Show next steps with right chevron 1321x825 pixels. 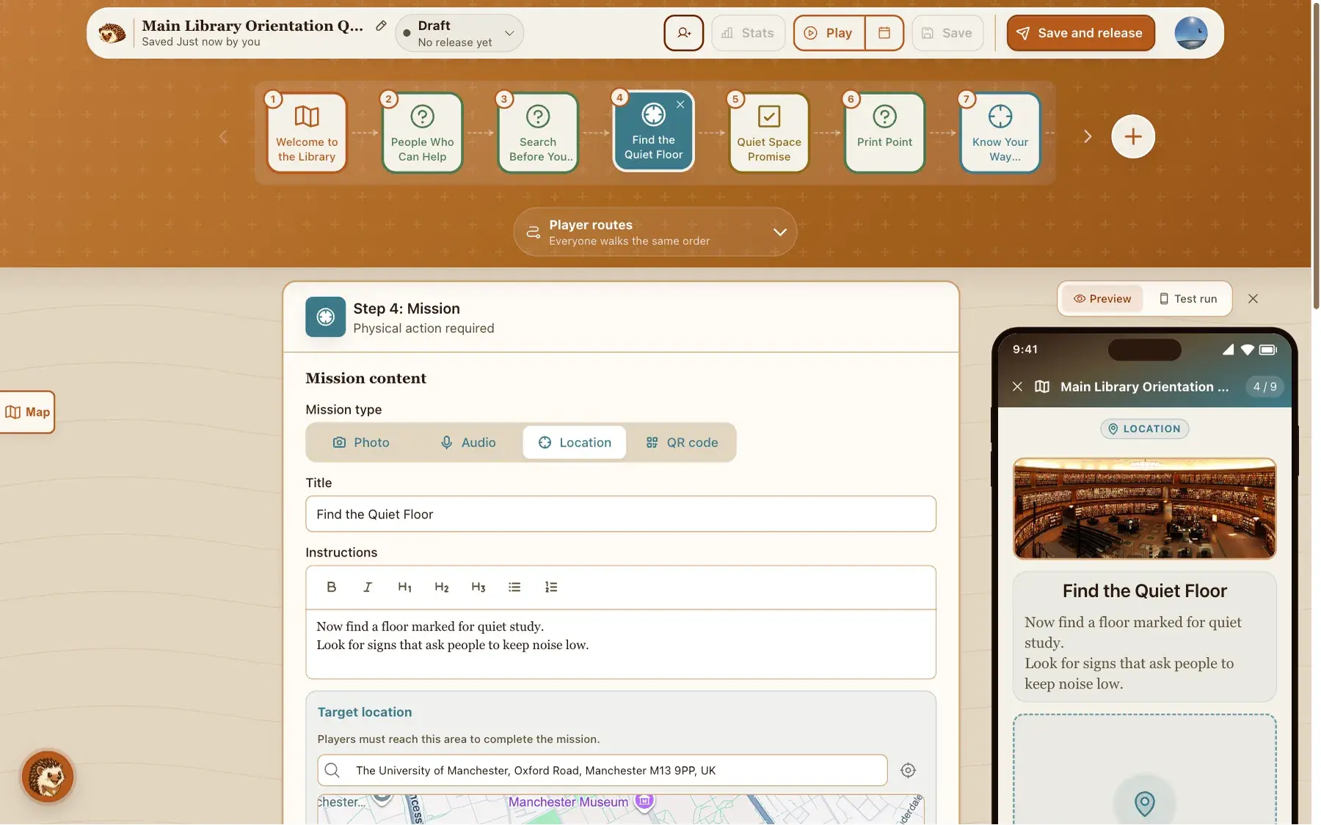[1088, 136]
